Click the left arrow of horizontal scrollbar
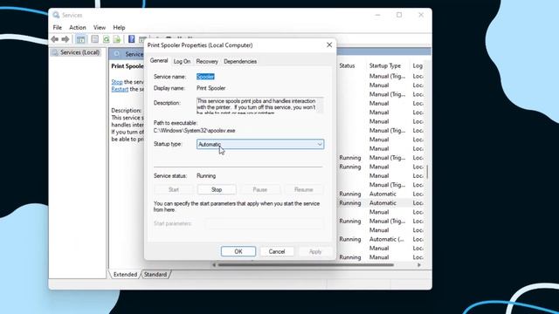 [x=214, y=265]
